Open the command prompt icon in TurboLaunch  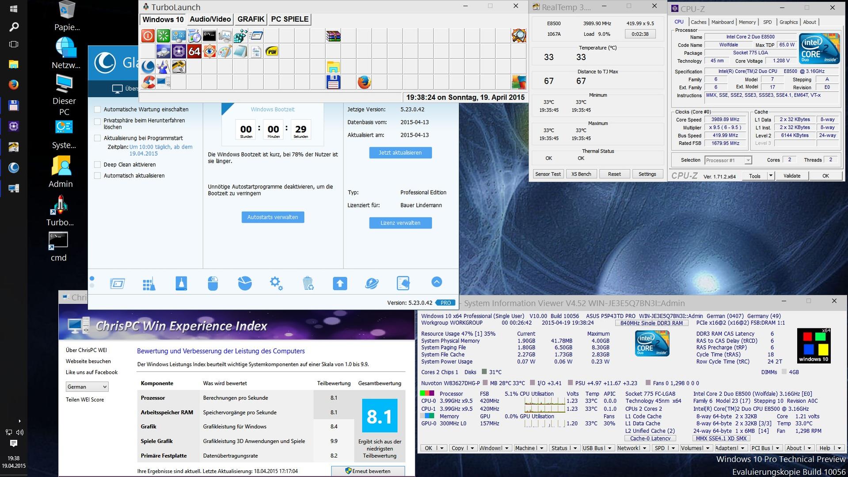point(209,36)
